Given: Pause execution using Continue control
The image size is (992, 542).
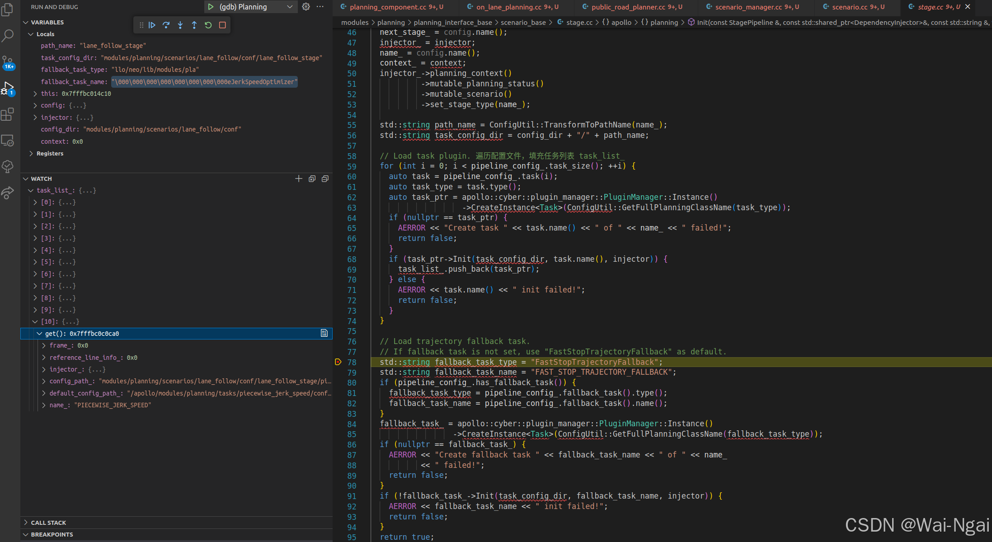Looking at the screenshot, I should coord(152,25).
